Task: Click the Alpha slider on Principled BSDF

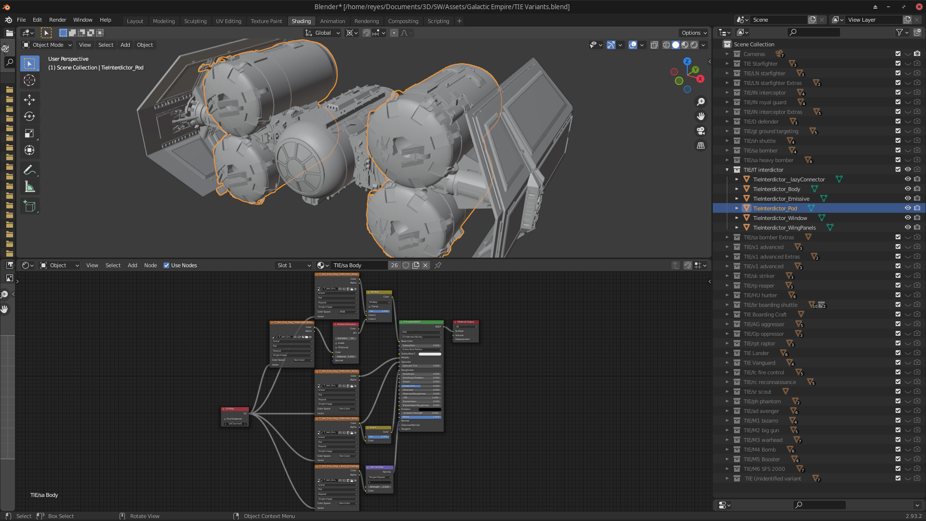Action: (x=421, y=417)
